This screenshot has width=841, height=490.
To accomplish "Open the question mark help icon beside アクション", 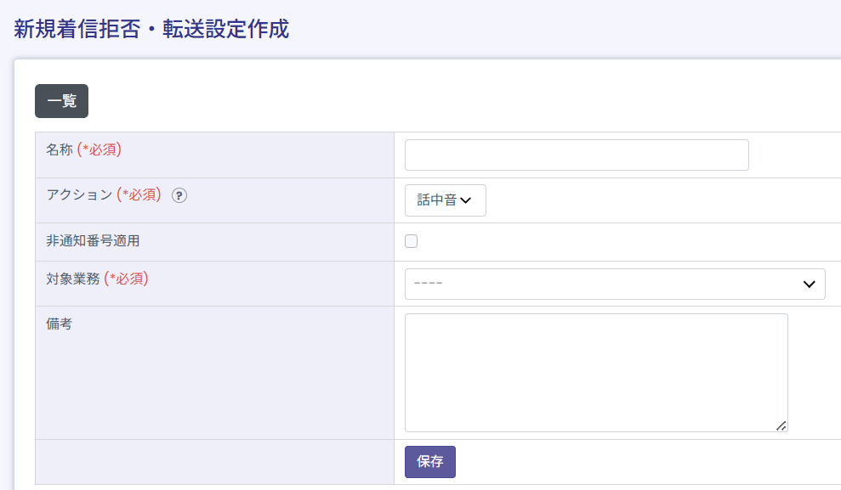I will click(179, 195).
